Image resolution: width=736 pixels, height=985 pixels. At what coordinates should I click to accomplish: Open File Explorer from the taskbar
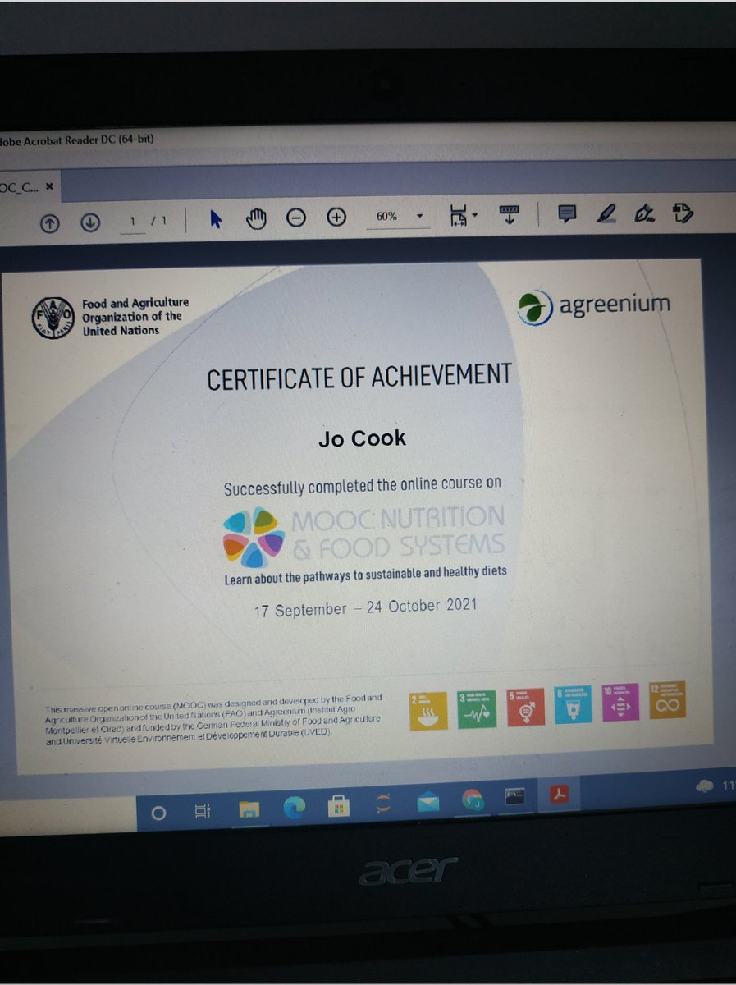(x=249, y=810)
